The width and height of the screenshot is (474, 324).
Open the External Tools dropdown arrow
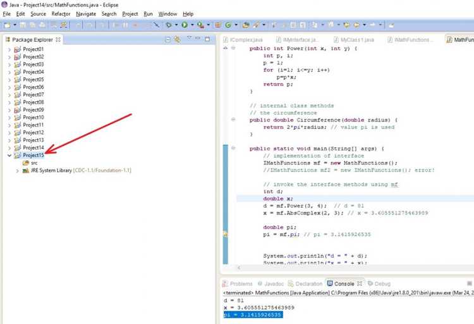click(209, 25)
